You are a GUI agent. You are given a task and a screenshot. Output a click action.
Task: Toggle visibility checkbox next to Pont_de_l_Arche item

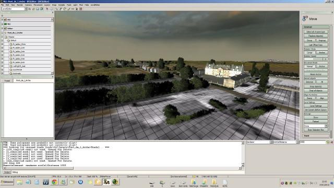coord(2,32)
